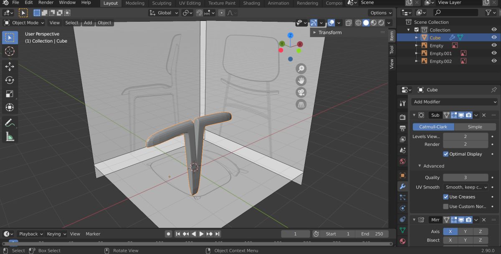
Task: Select the Cursor tool in left toolbar
Action: coord(10,51)
